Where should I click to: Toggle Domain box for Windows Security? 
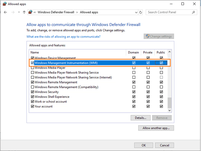pyautogui.click(x=134, y=92)
